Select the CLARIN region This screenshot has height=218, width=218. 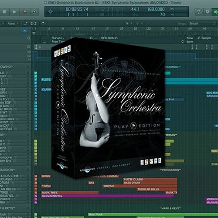[x=47, y=89]
